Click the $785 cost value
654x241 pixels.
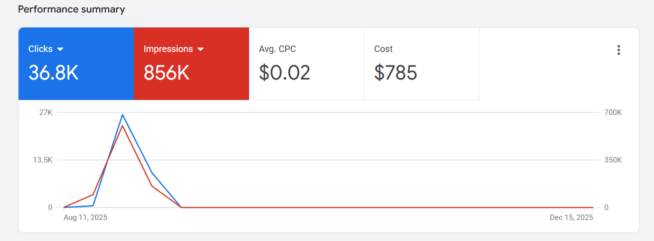coord(395,73)
